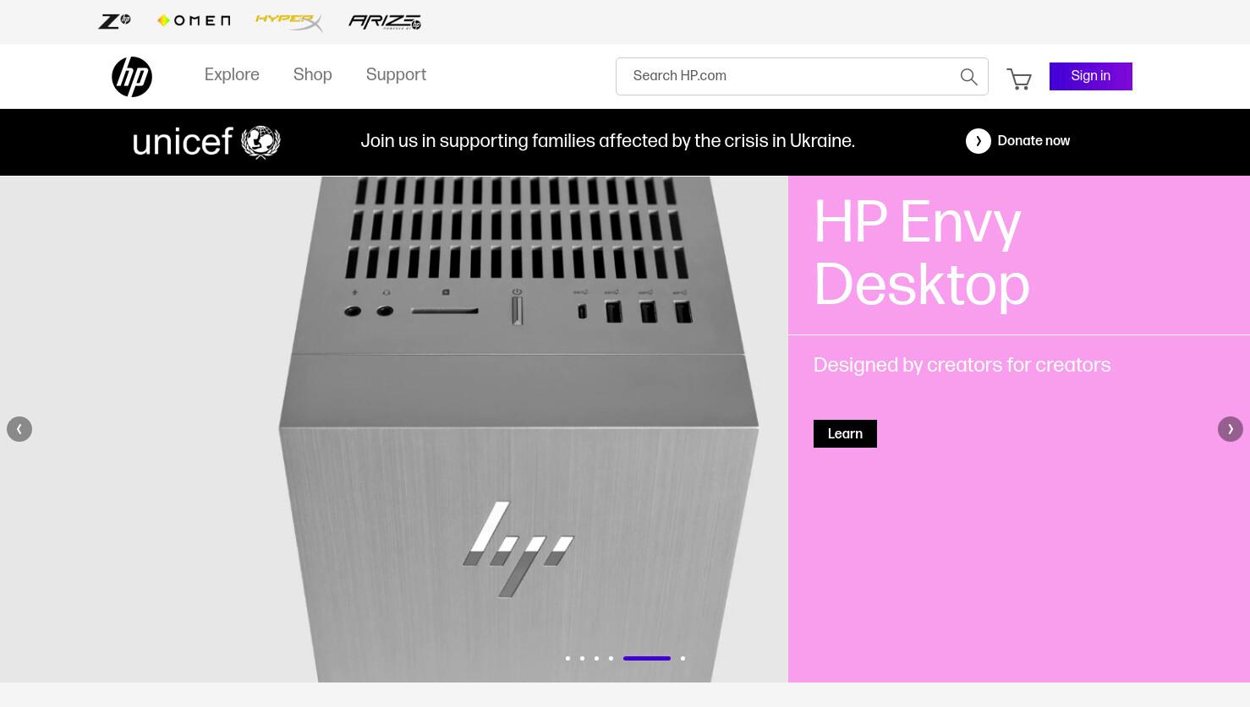Open the Z by HP brand logo

tap(114, 21)
